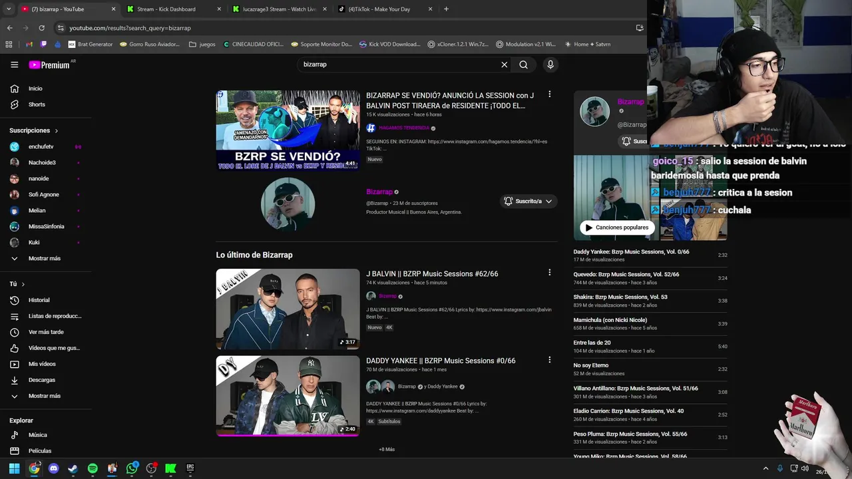Open the HAGAMOS TENDENCIA channel link
The width and height of the screenshot is (852, 479).
click(404, 128)
